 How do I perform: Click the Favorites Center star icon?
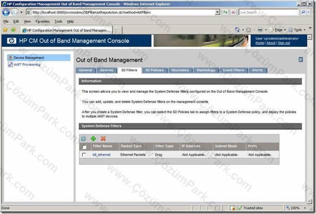[5, 30]
